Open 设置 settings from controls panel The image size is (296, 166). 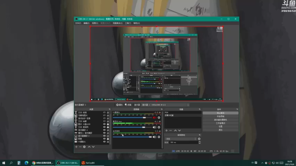(221, 127)
